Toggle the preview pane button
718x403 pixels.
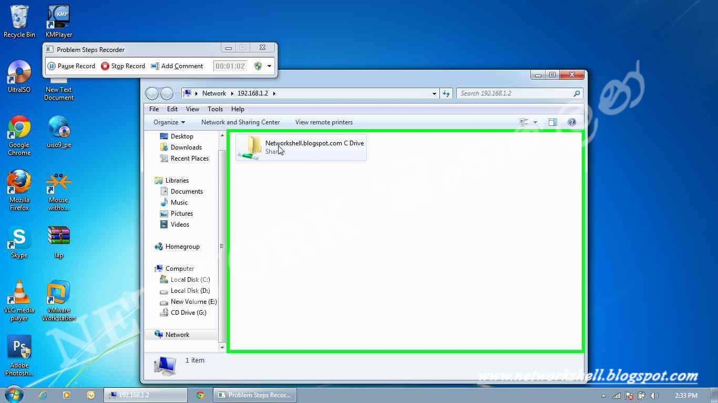(552, 122)
